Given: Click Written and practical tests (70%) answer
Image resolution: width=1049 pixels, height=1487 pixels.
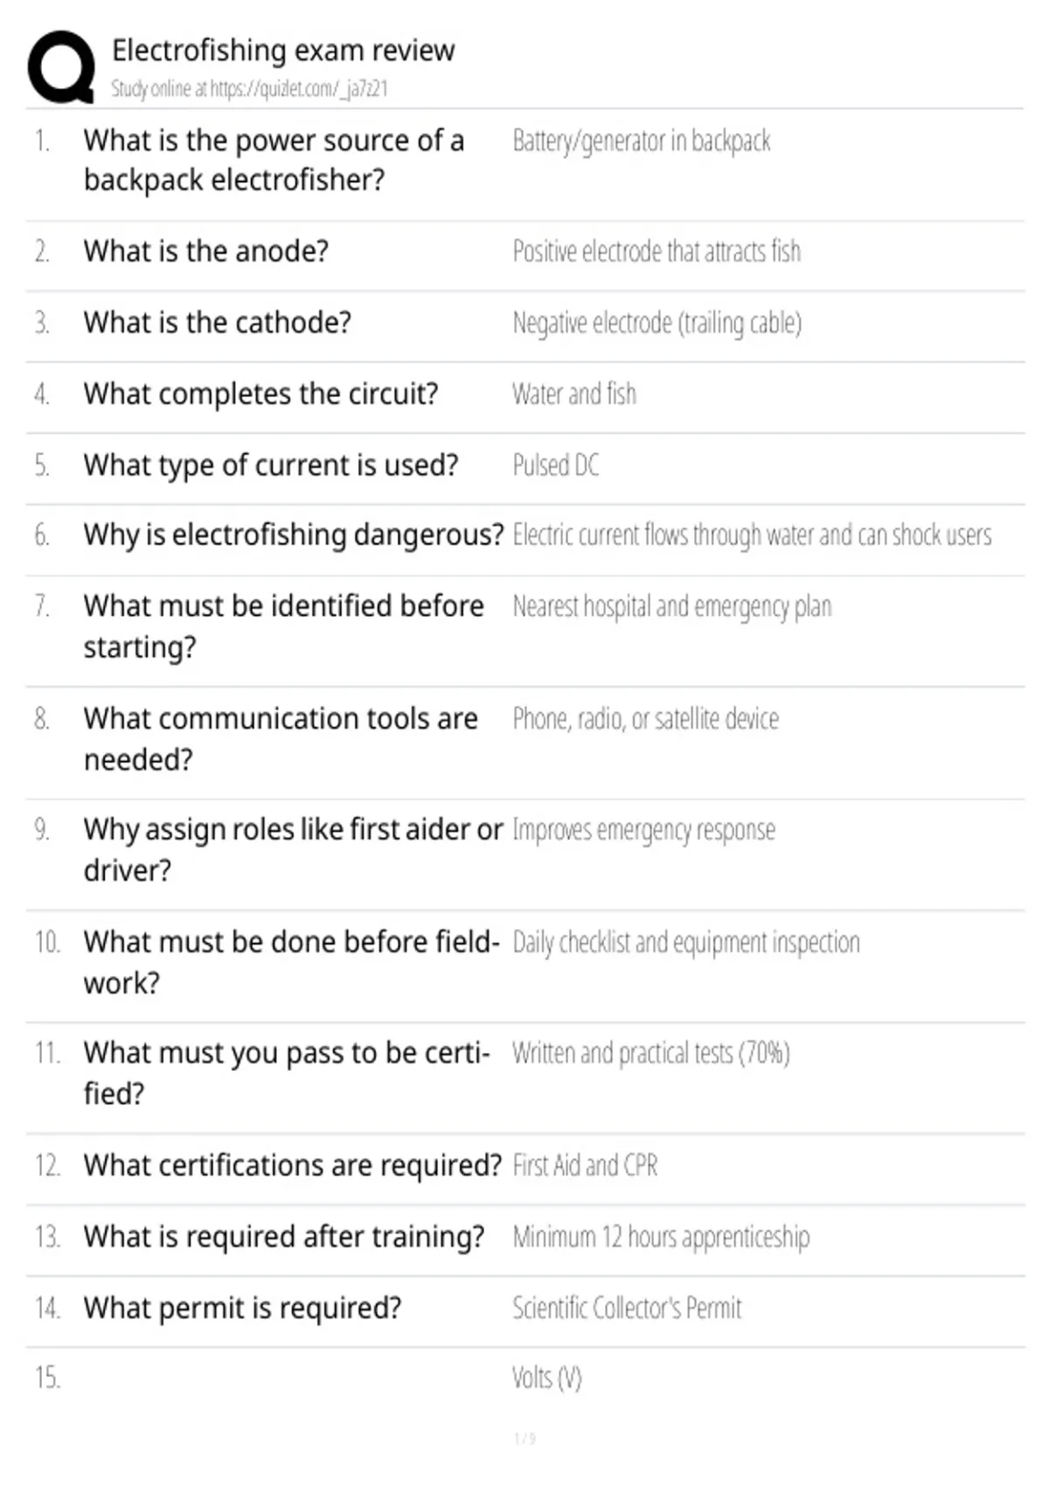Looking at the screenshot, I should [x=651, y=1053].
